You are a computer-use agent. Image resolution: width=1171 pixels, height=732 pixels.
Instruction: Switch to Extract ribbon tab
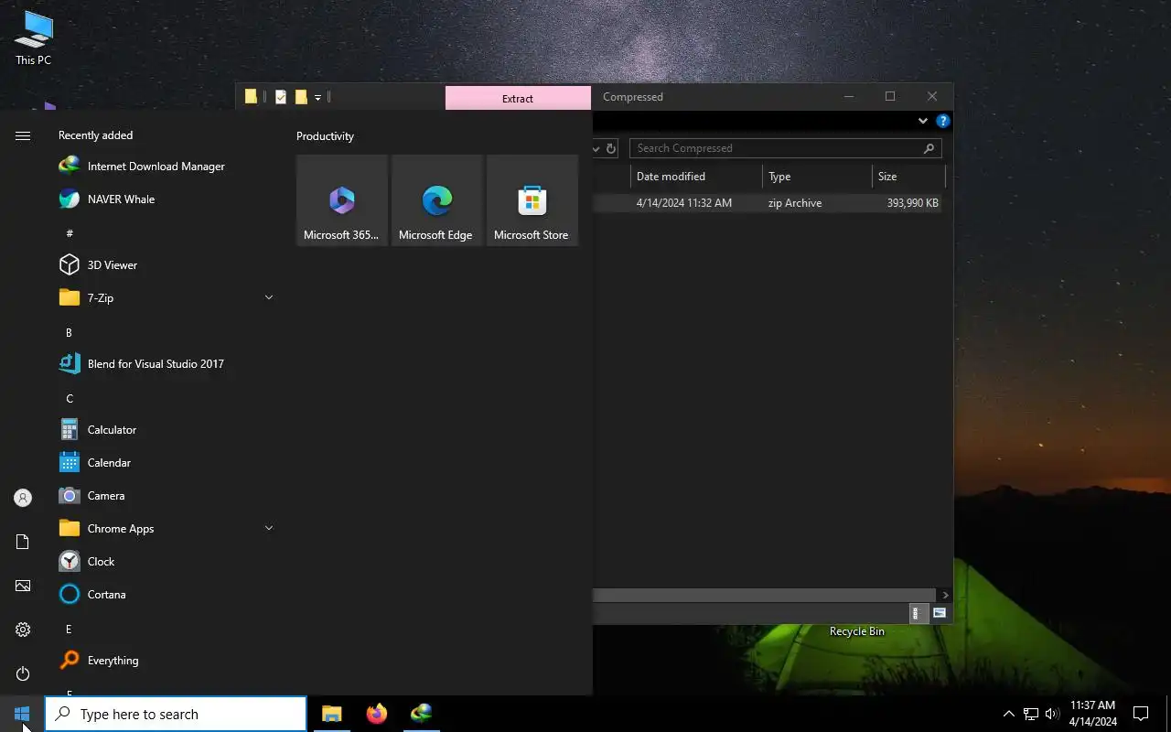518,98
